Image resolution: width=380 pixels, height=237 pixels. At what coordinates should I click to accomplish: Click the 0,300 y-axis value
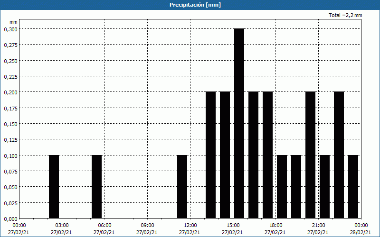[x=11, y=29]
